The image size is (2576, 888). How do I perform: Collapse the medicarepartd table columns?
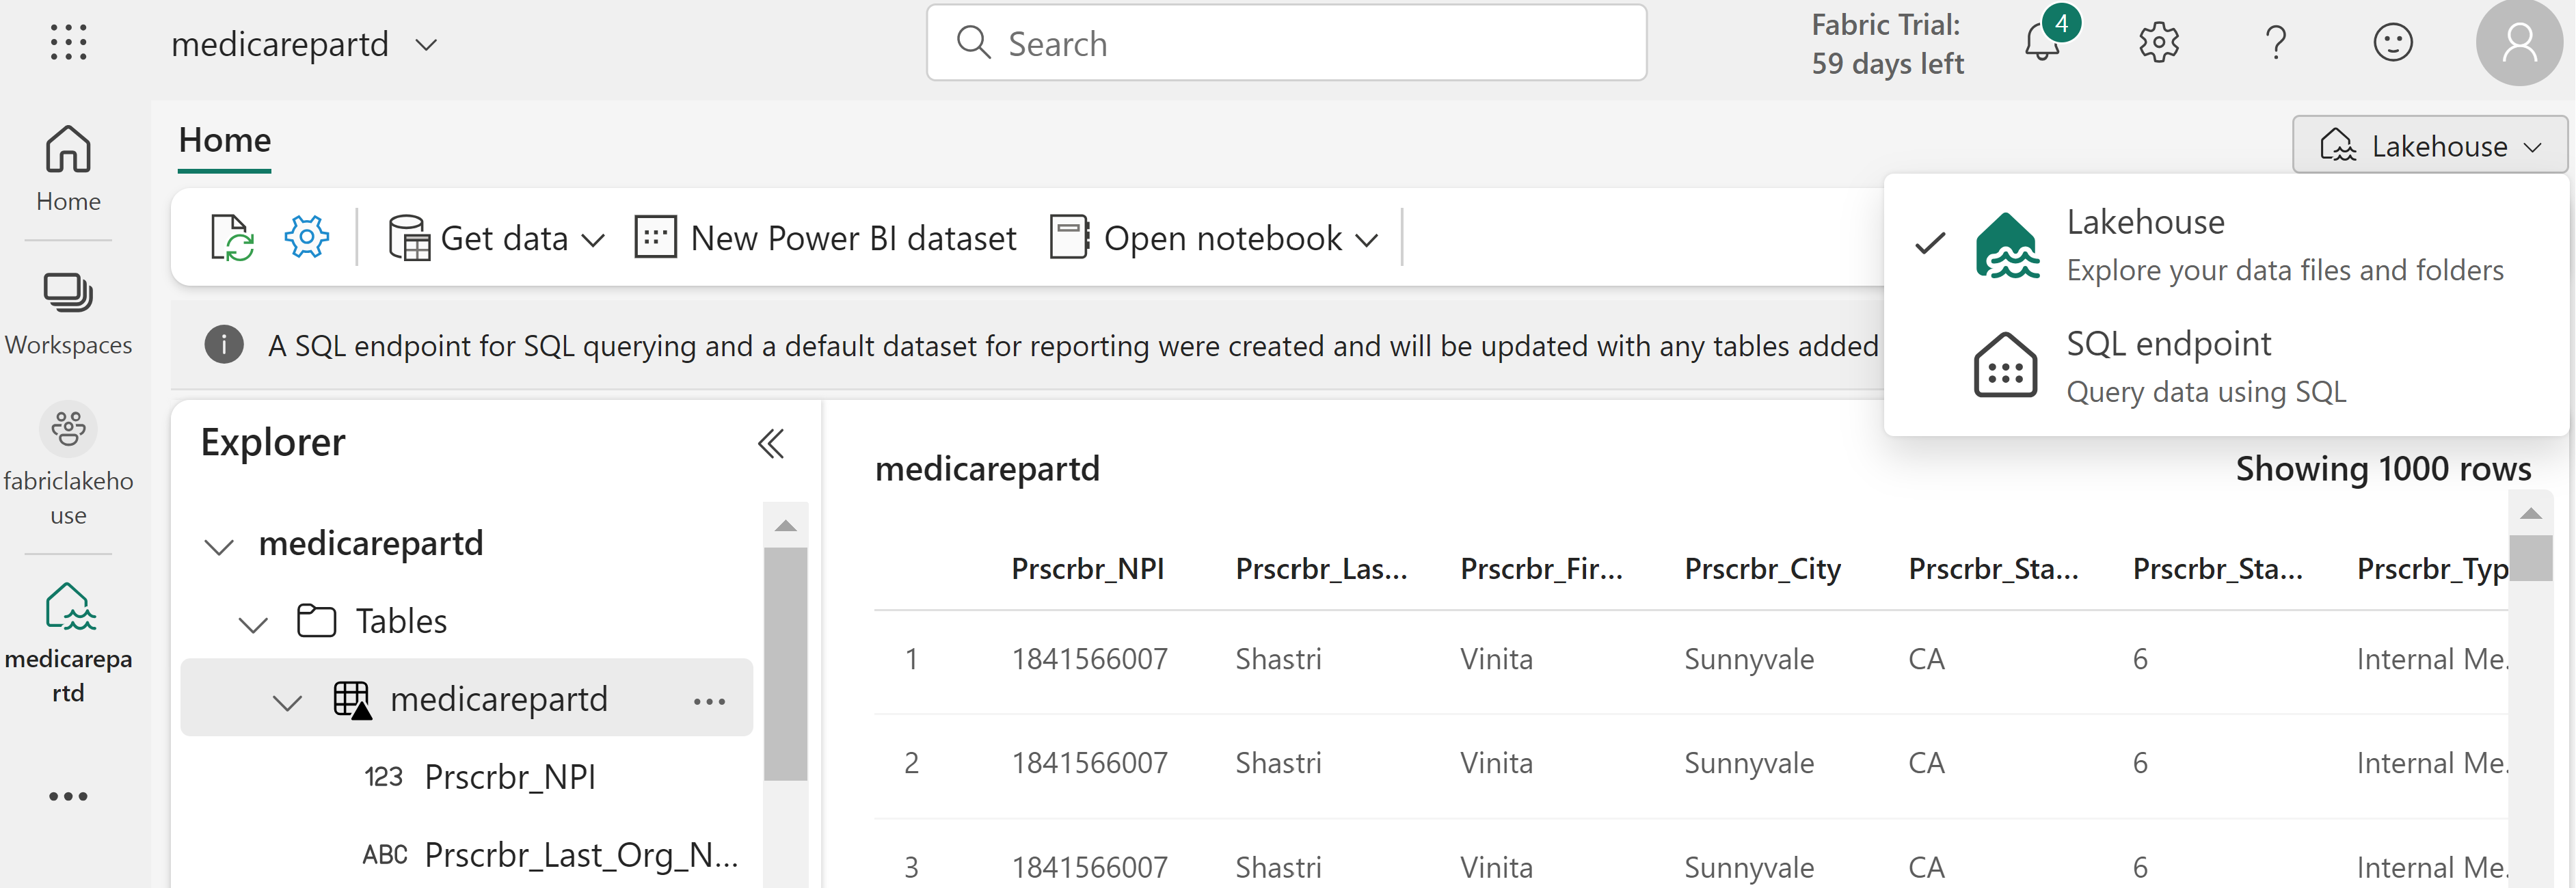point(287,702)
